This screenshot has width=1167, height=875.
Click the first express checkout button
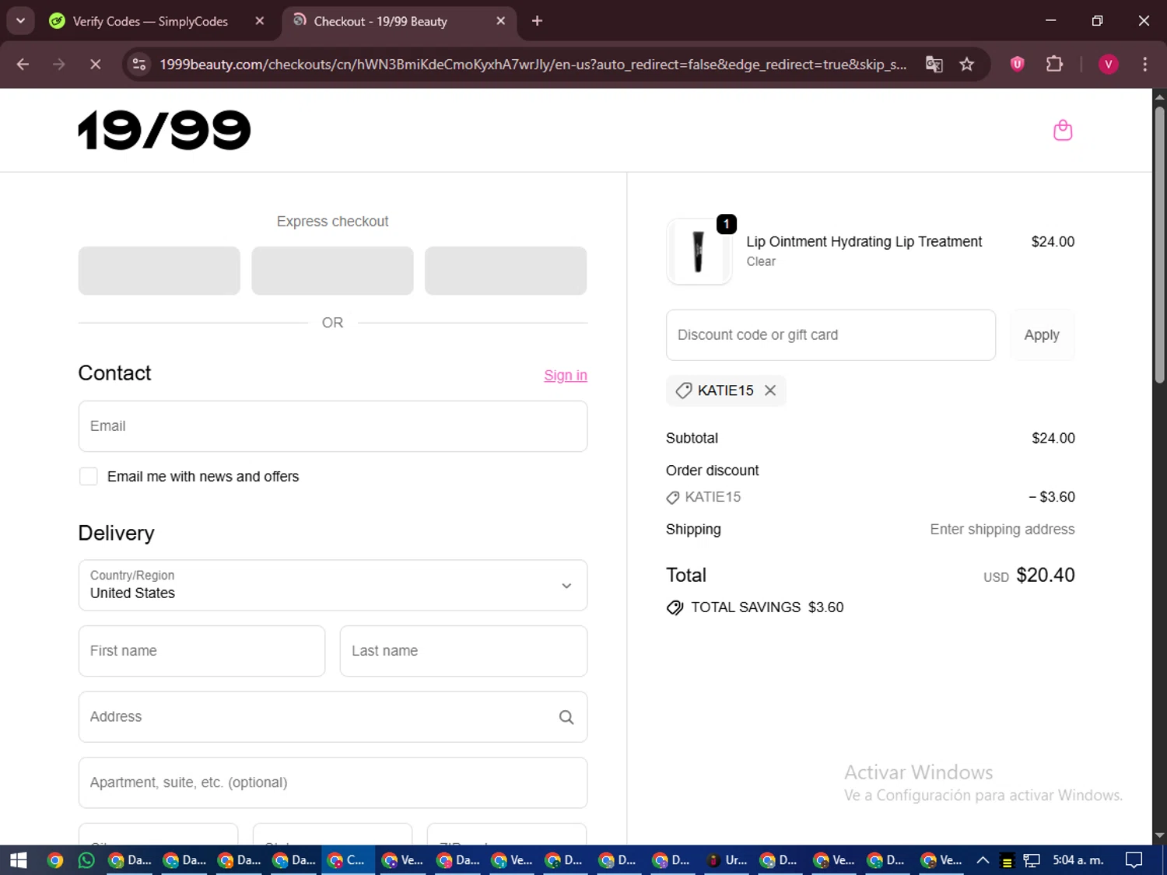pyautogui.click(x=159, y=271)
